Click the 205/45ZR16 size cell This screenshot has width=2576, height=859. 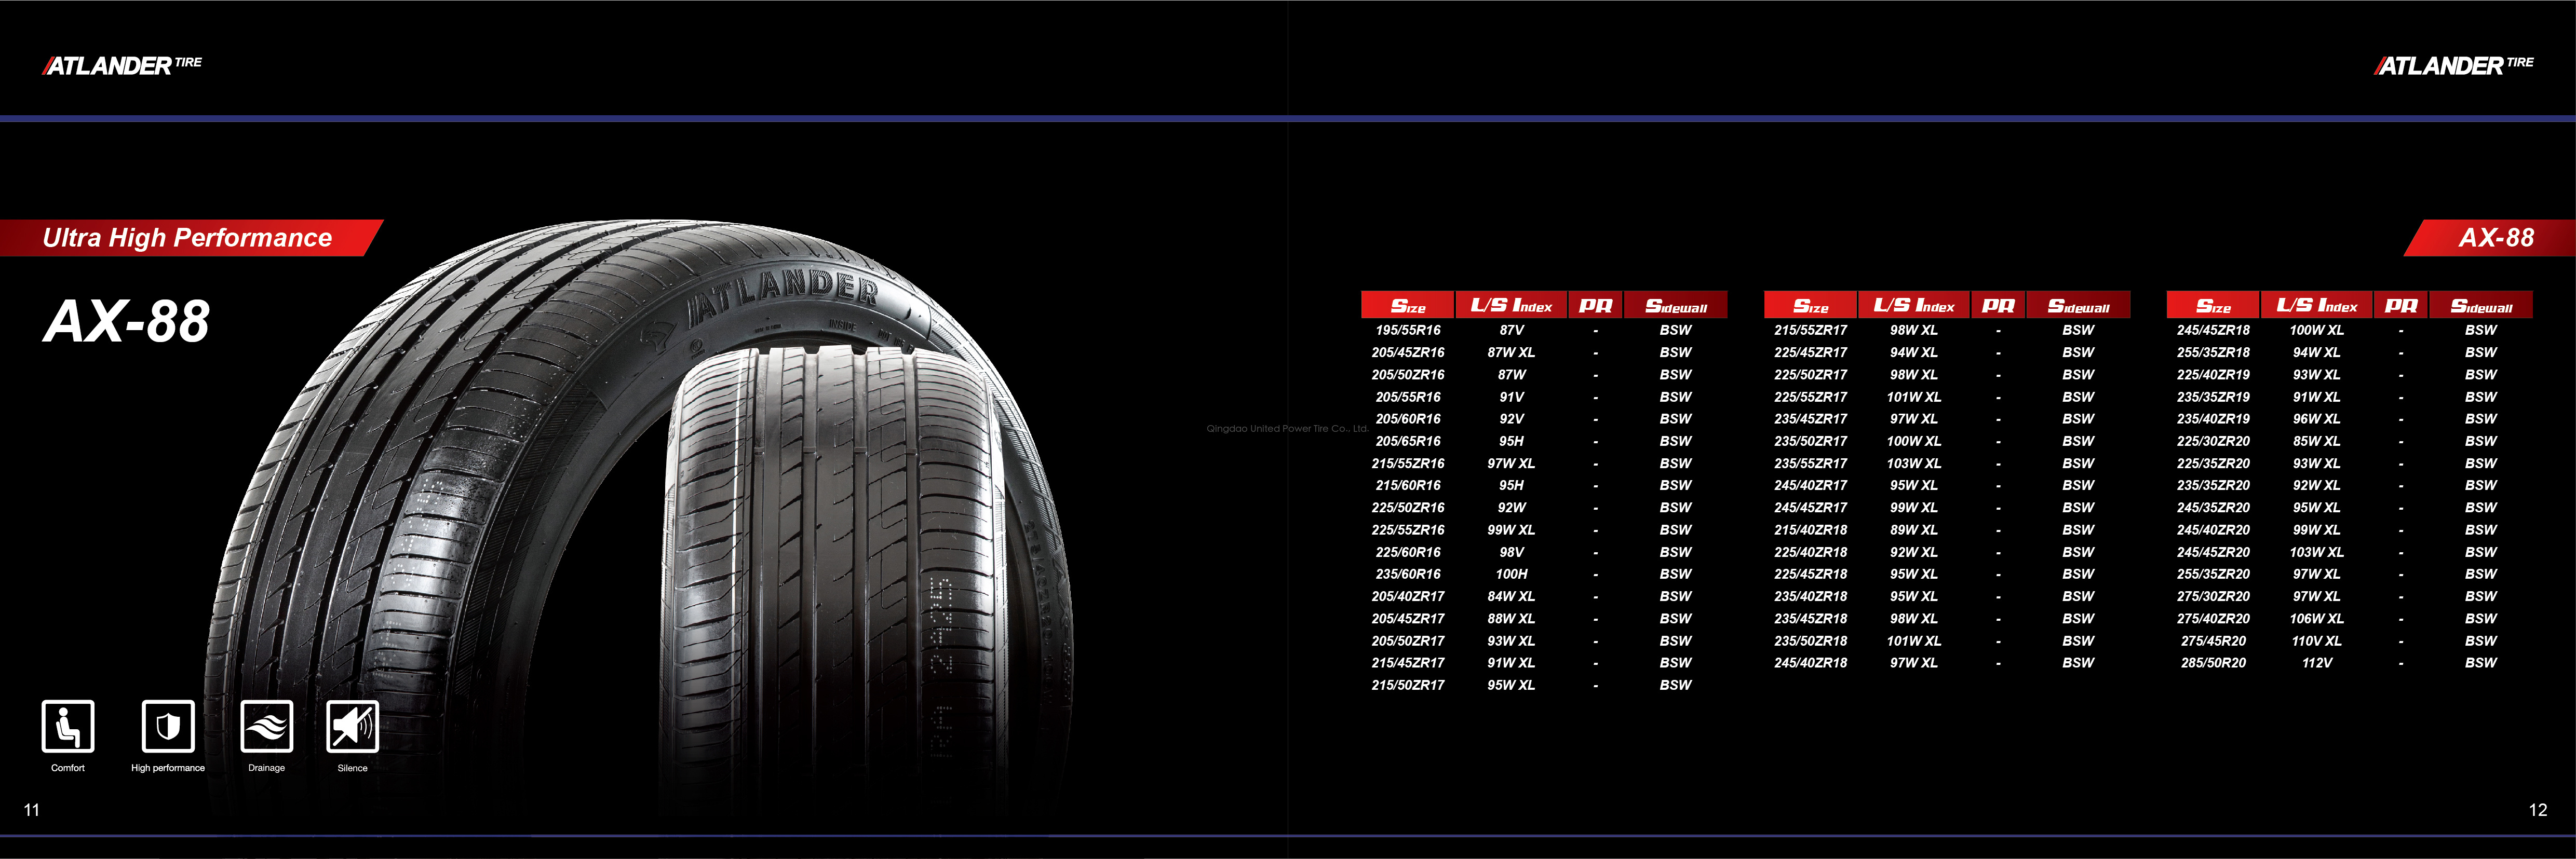coord(1408,352)
